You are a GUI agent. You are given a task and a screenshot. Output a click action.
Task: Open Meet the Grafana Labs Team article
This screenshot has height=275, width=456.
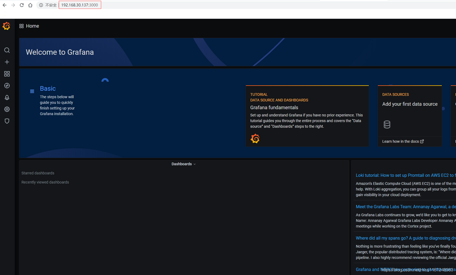(406, 207)
